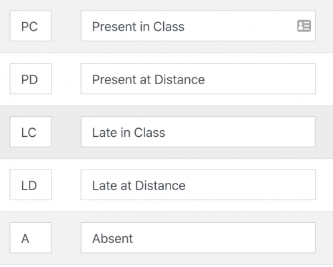Place cursor on word Distance after Present
333x267 pixels.
(x=179, y=79)
